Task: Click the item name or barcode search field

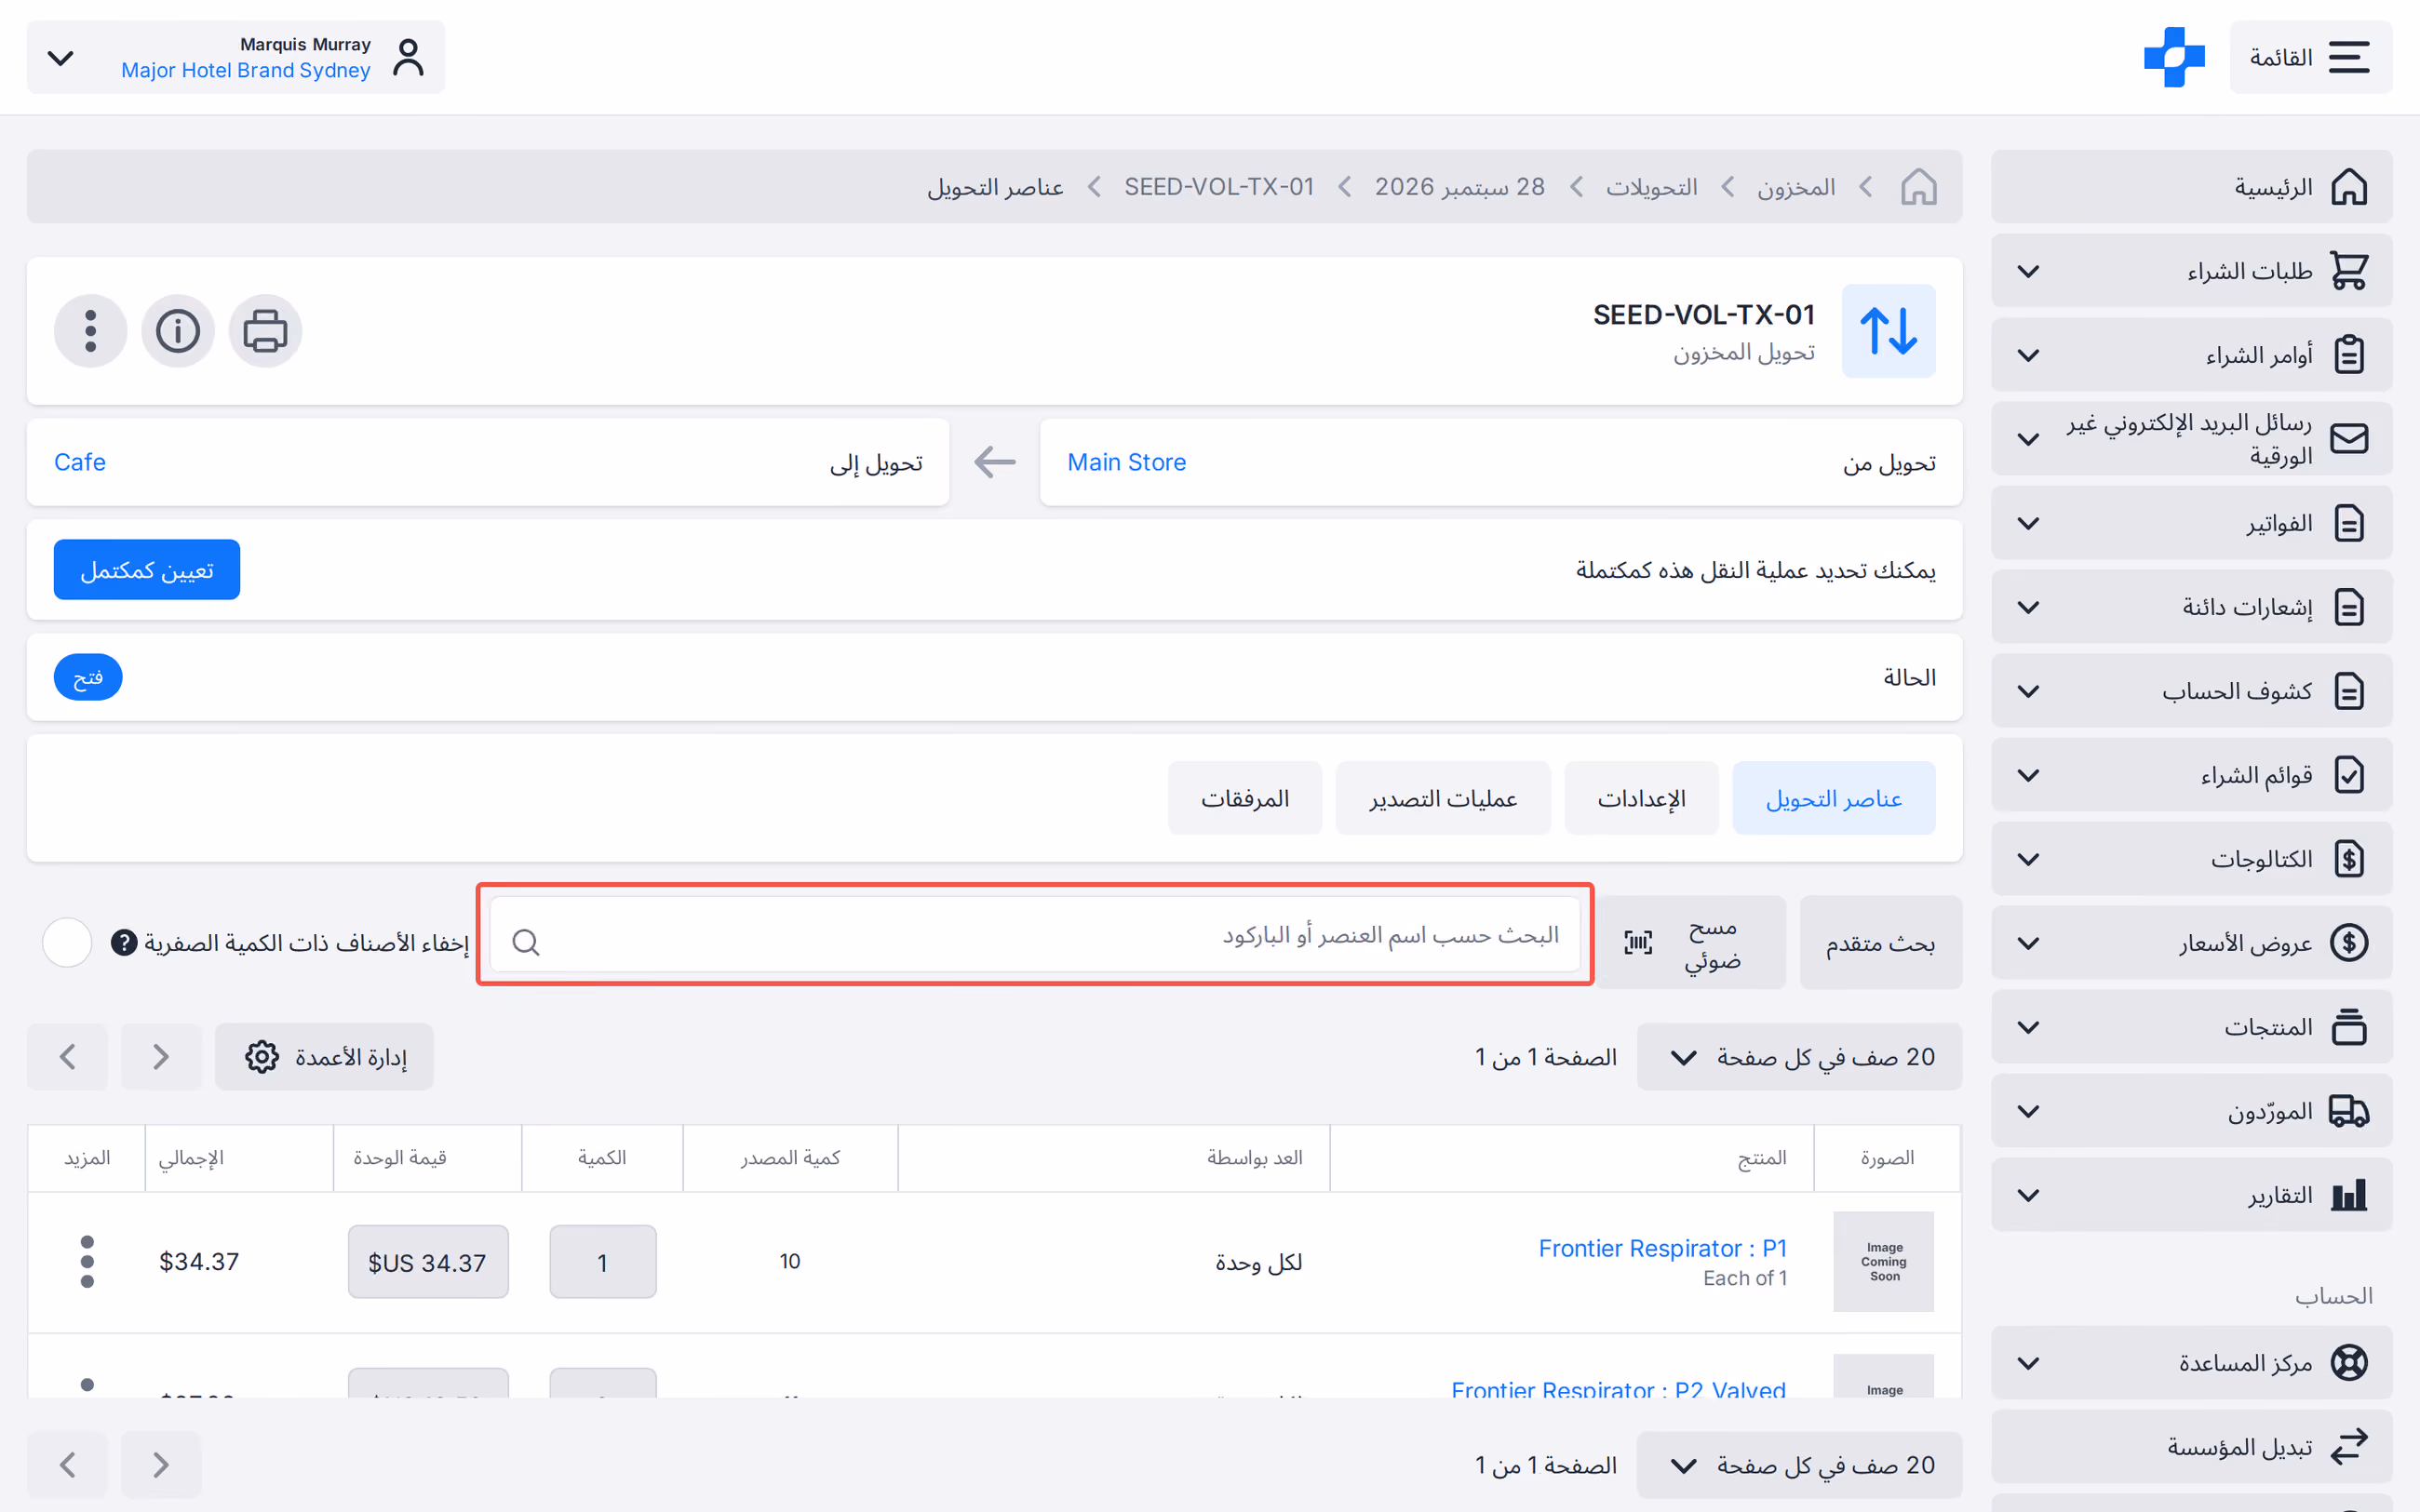Action: click(x=1035, y=935)
